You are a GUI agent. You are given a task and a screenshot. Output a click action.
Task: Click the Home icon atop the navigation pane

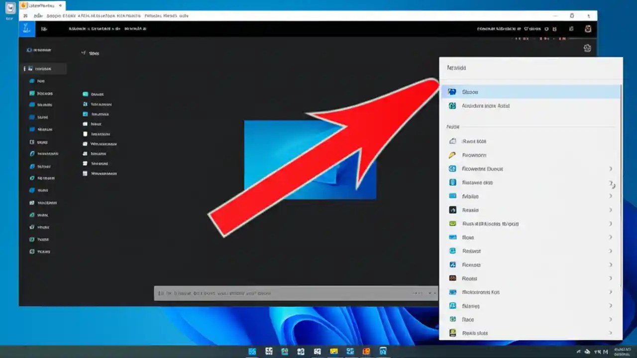(x=43, y=69)
